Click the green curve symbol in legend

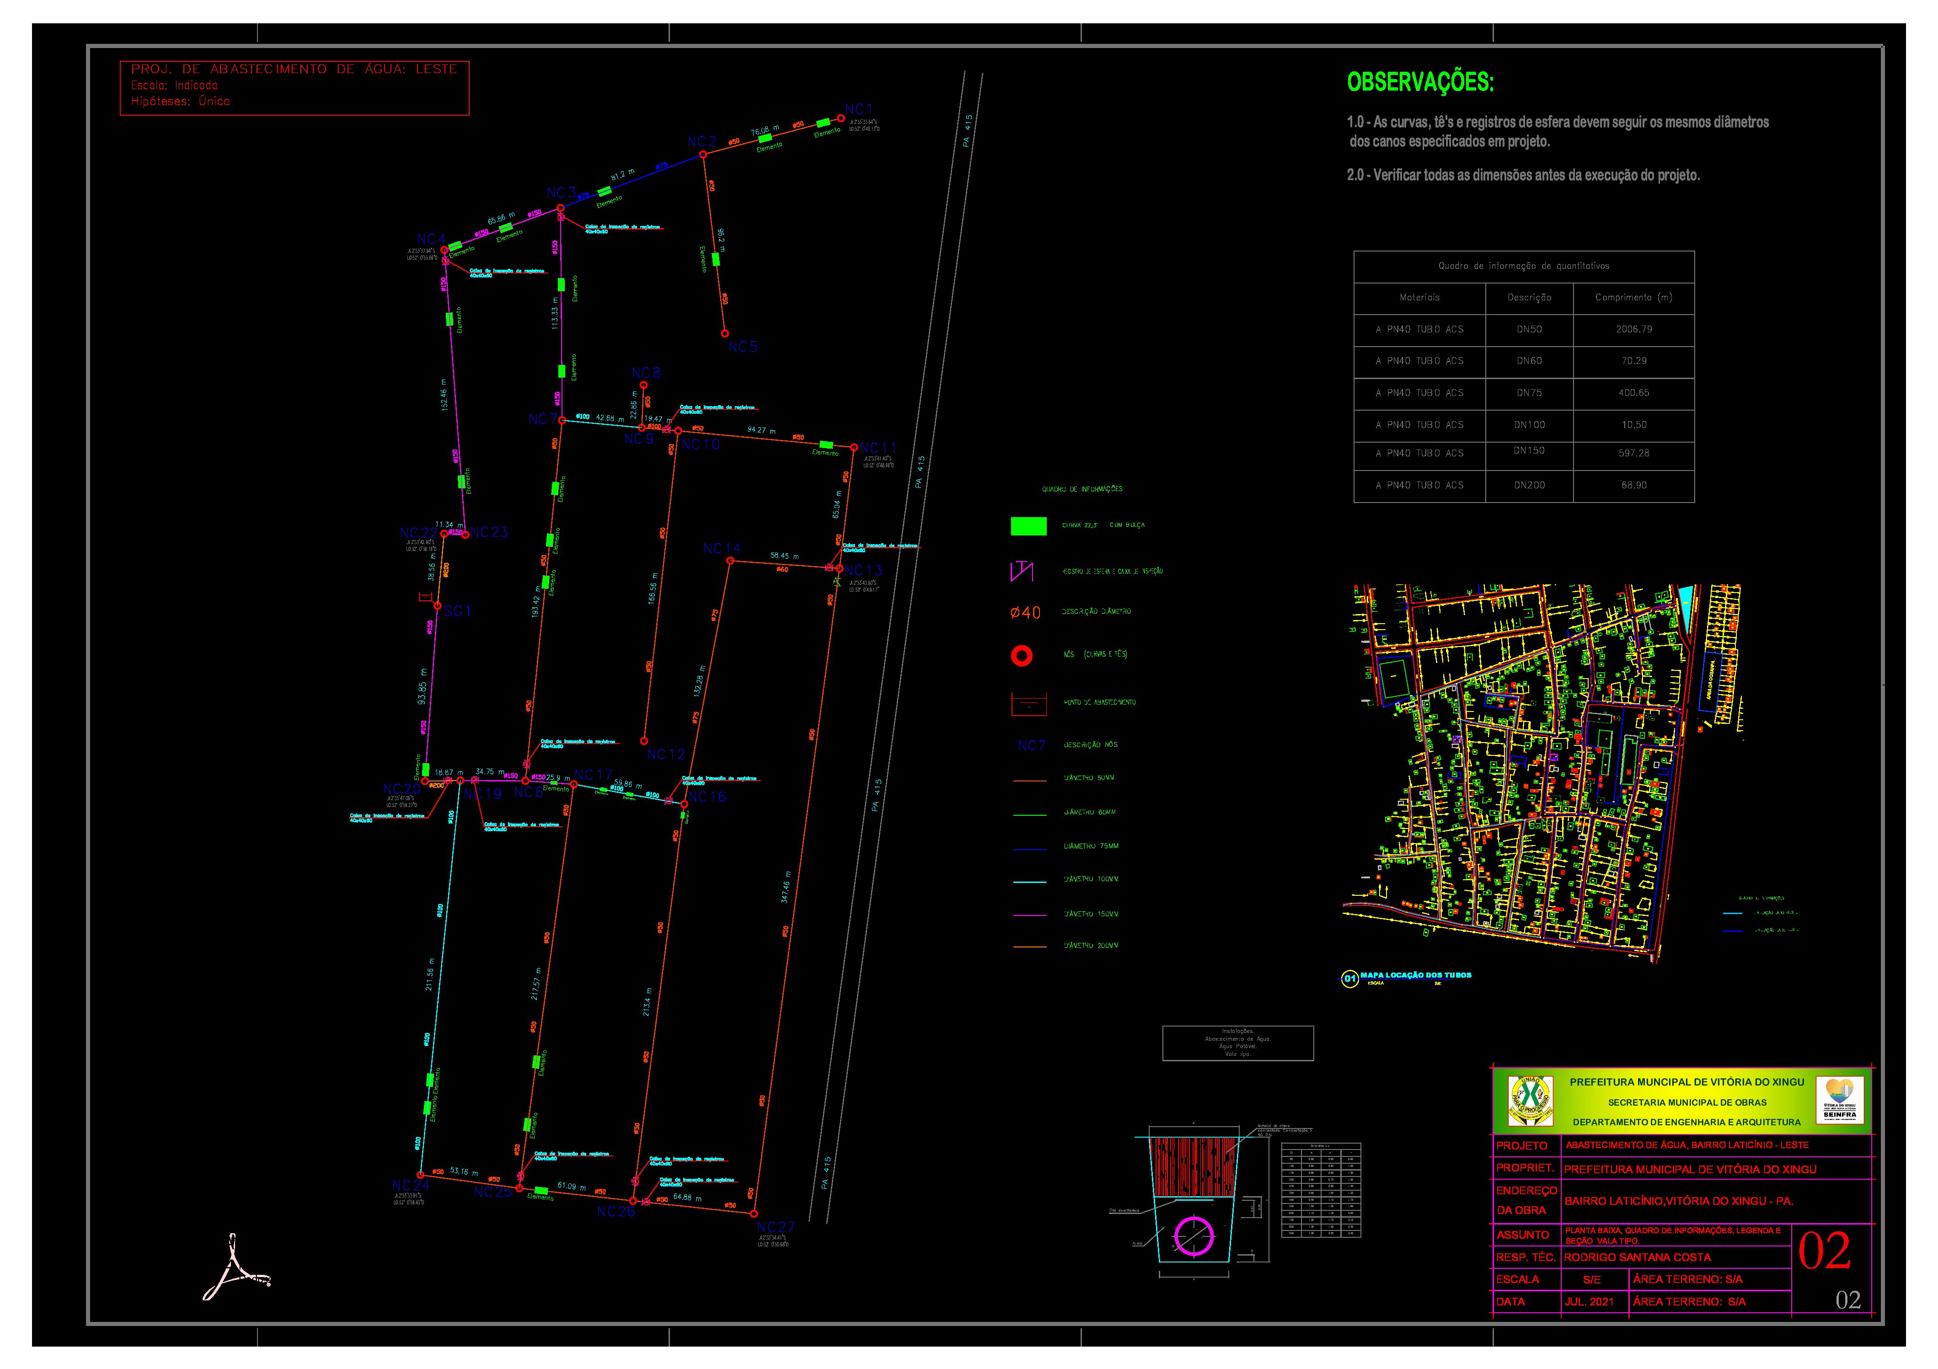pos(1028,526)
